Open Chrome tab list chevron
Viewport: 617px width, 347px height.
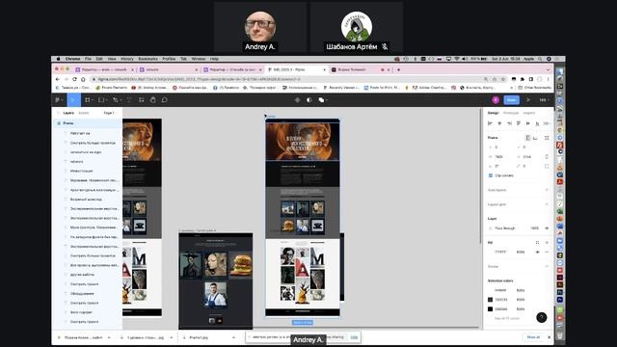tap(549, 69)
